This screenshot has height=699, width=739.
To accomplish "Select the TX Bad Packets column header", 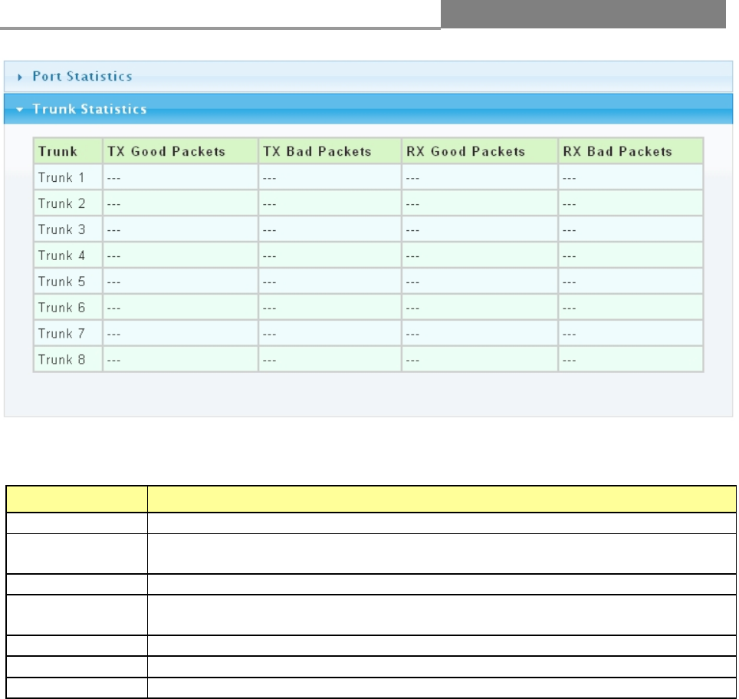I will point(330,151).
